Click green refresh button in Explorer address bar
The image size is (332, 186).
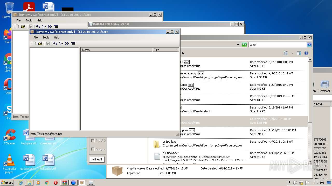pos(244,45)
